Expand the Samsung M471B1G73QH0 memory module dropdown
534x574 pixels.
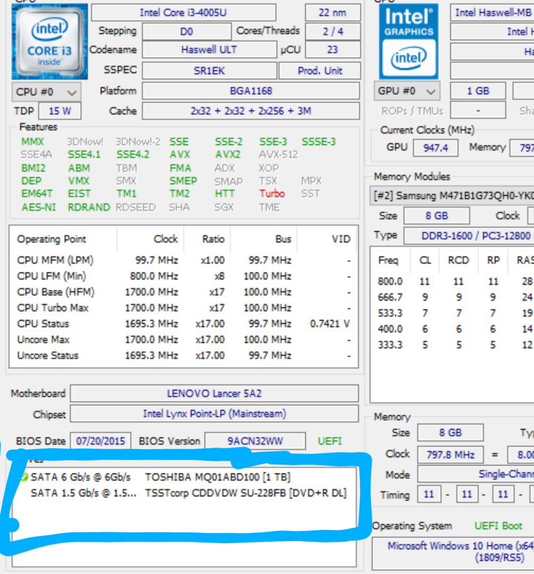pos(452,196)
